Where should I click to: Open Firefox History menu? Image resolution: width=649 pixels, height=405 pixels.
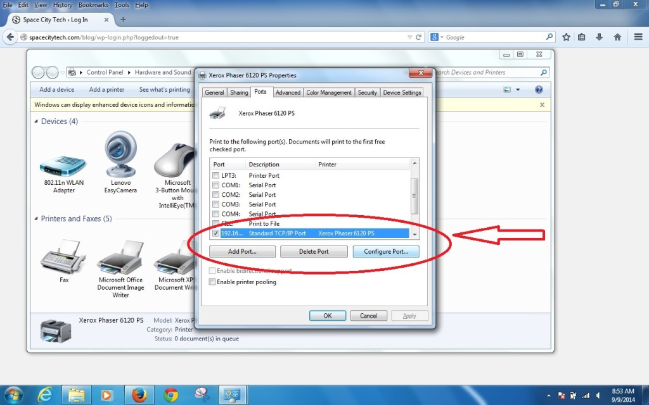pyautogui.click(x=63, y=5)
